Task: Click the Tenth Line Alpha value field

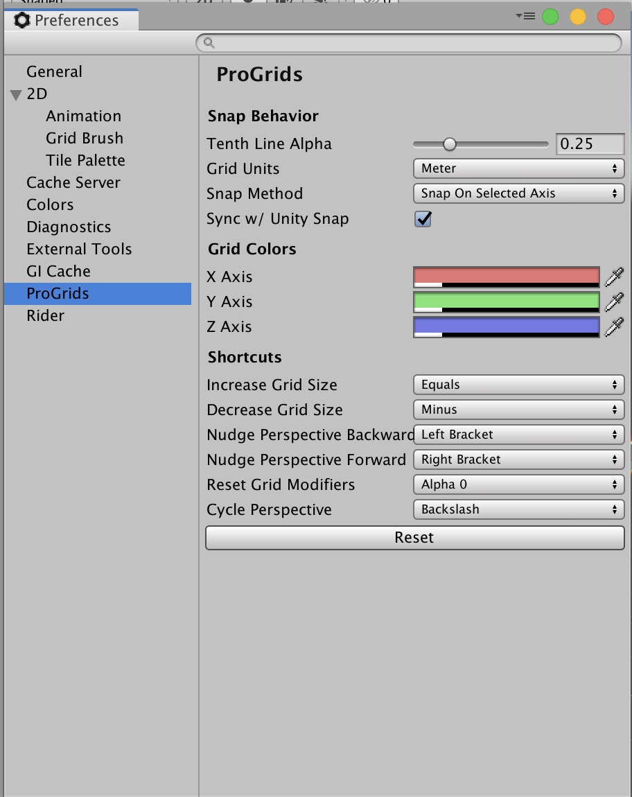Action: [590, 144]
